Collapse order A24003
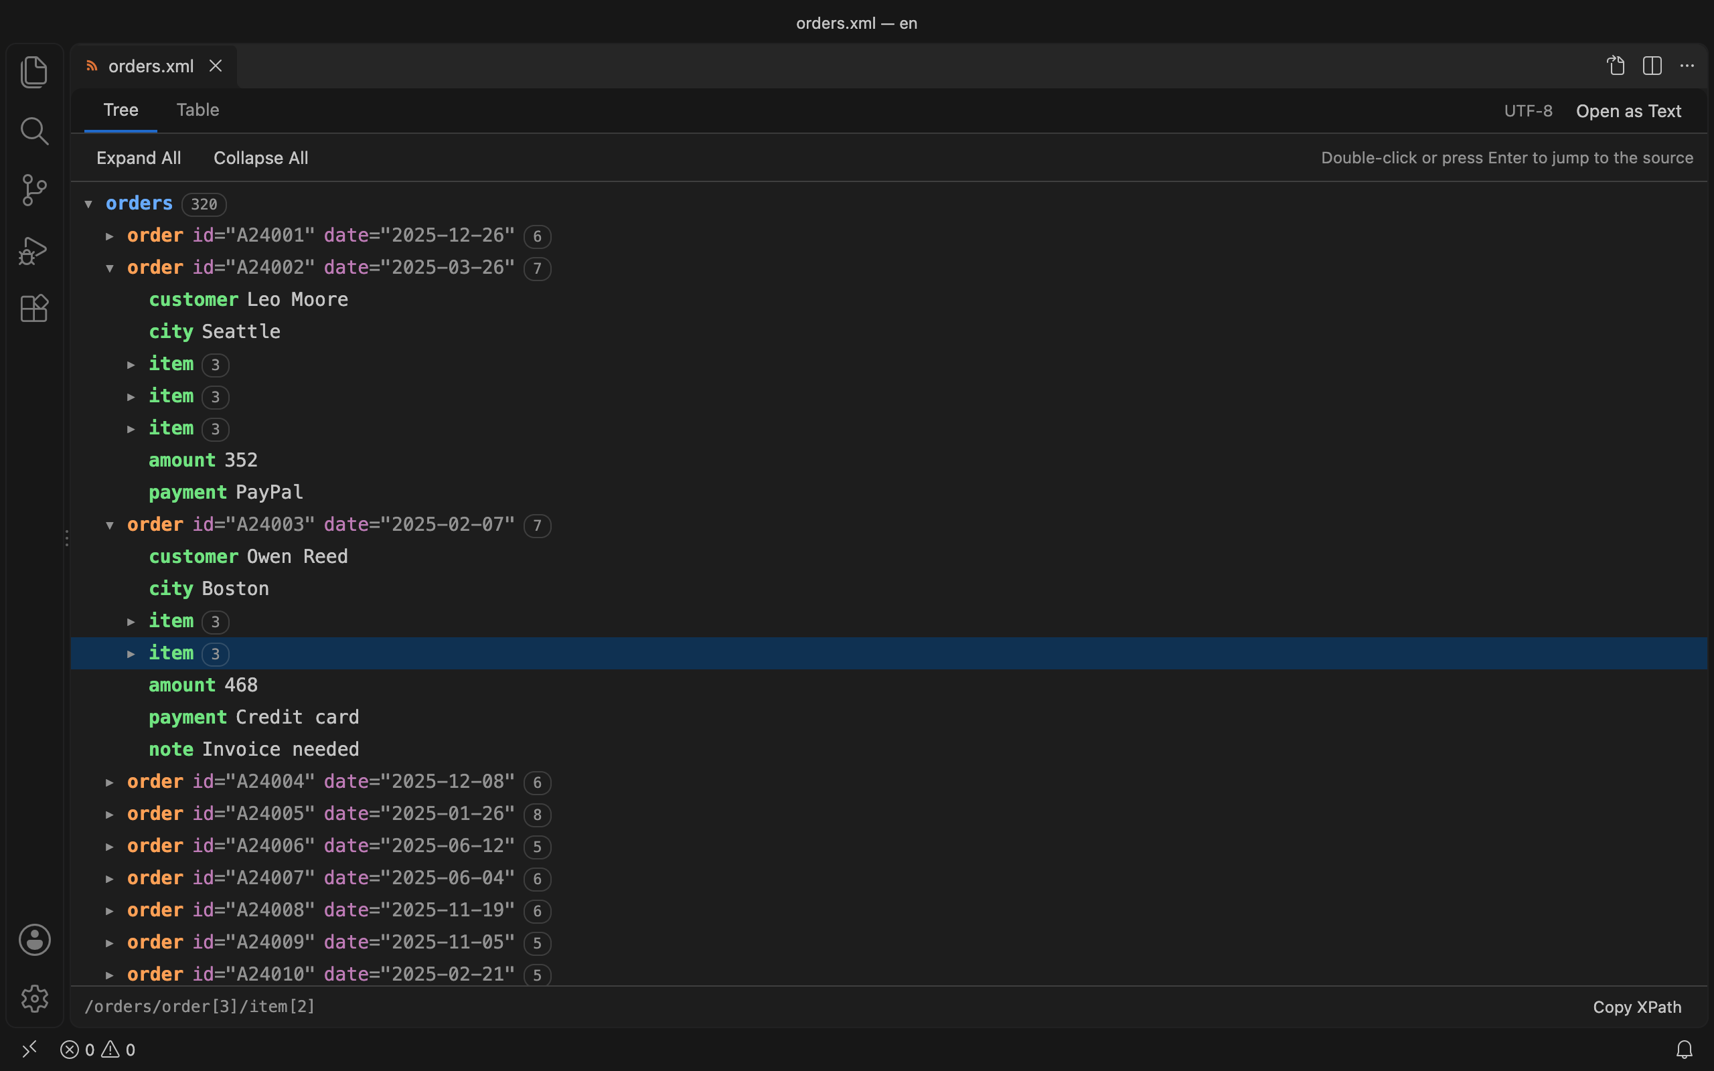This screenshot has height=1071, width=1714. [110, 525]
